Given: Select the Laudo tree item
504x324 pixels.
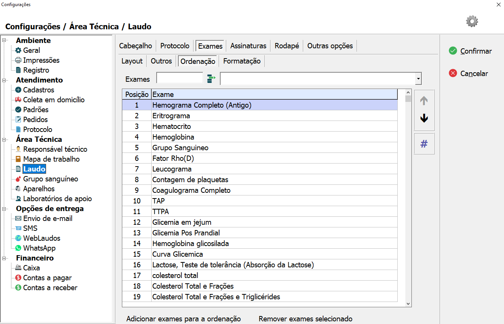Looking at the screenshot, I should click(34, 169).
